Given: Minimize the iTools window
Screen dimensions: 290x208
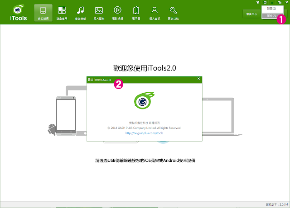Looking at the screenshot, I should coord(272,3).
